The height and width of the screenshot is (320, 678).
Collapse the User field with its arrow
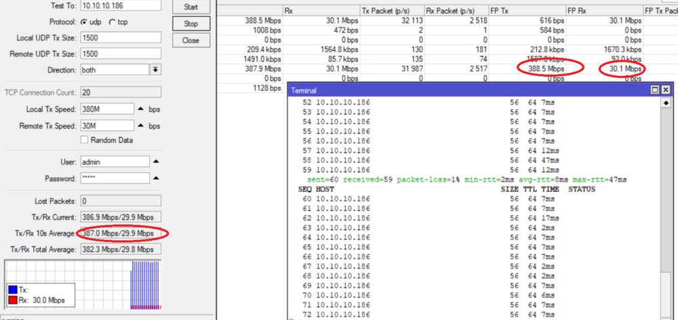156,161
